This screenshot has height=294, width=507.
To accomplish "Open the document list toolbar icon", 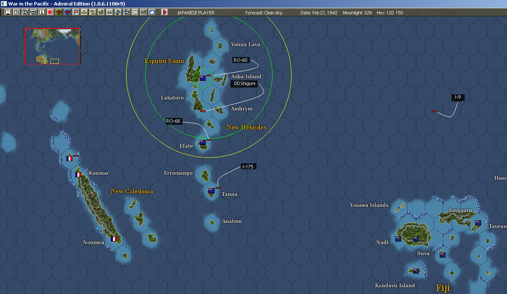I will coord(17,12).
